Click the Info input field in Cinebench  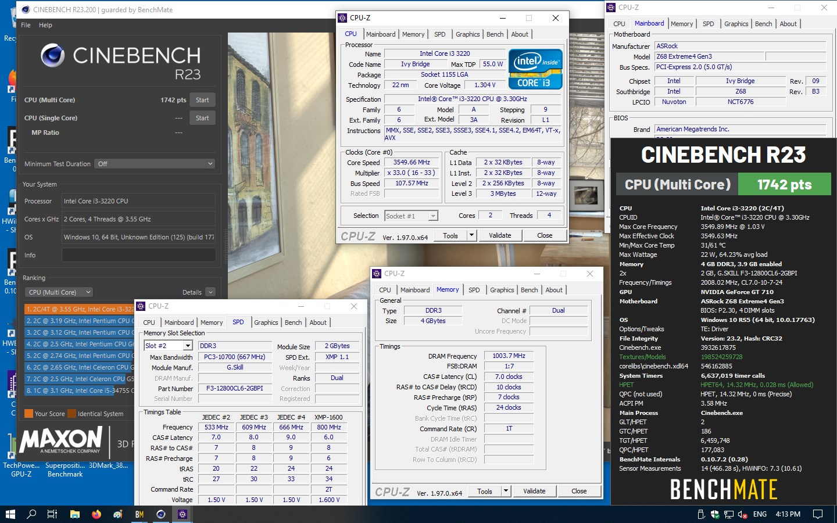click(x=138, y=255)
